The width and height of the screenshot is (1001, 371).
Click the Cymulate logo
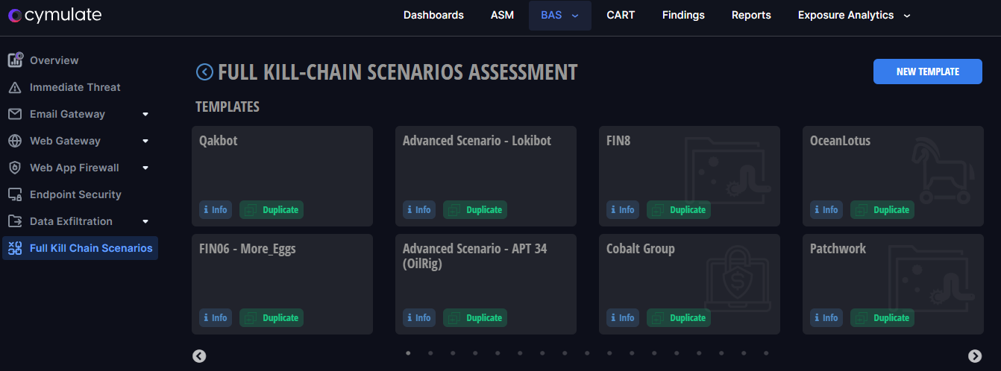55,15
